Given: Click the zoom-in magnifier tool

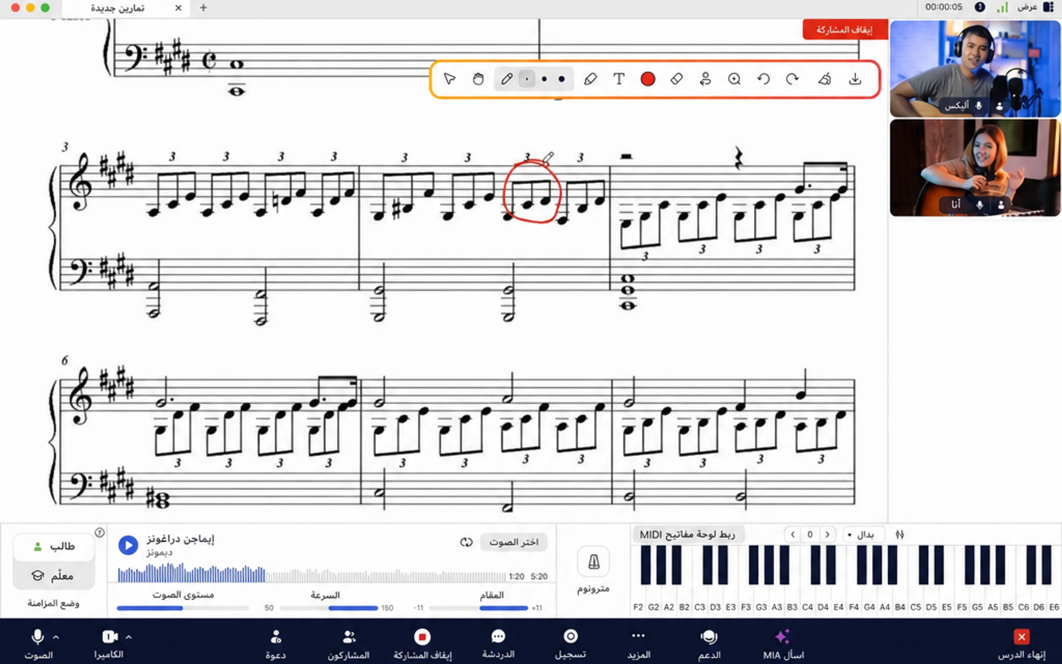Looking at the screenshot, I should click(x=734, y=79).
